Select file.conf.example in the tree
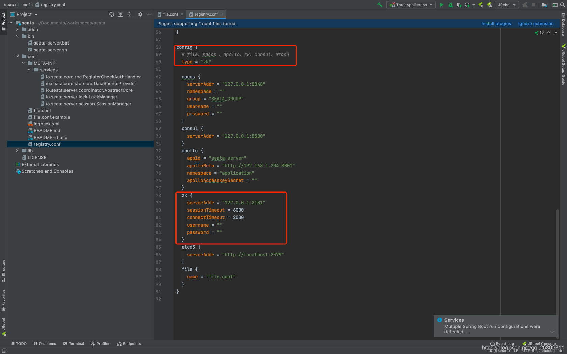Viewport: 567px width, 354px height. 52,117
